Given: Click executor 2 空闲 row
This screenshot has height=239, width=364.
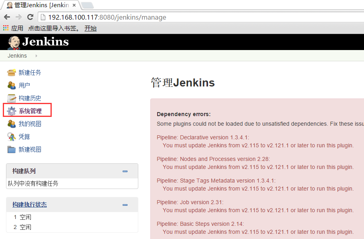Looking at the screenshot, I should pyautogui.click(x=72, y=227).
